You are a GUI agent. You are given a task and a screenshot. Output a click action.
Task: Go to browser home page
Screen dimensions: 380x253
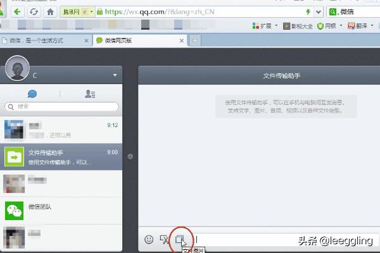50,11
